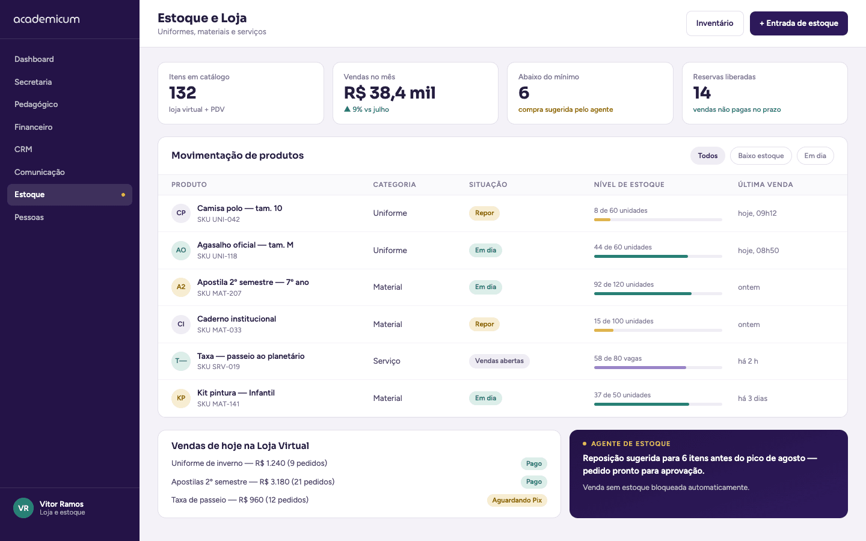Select the Estoque sidebar item
This screenshot has width=866, height=541.
click(x=70, y=195)
